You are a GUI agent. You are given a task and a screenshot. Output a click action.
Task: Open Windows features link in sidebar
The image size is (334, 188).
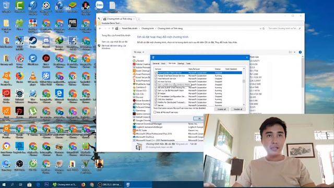[114, 47]
